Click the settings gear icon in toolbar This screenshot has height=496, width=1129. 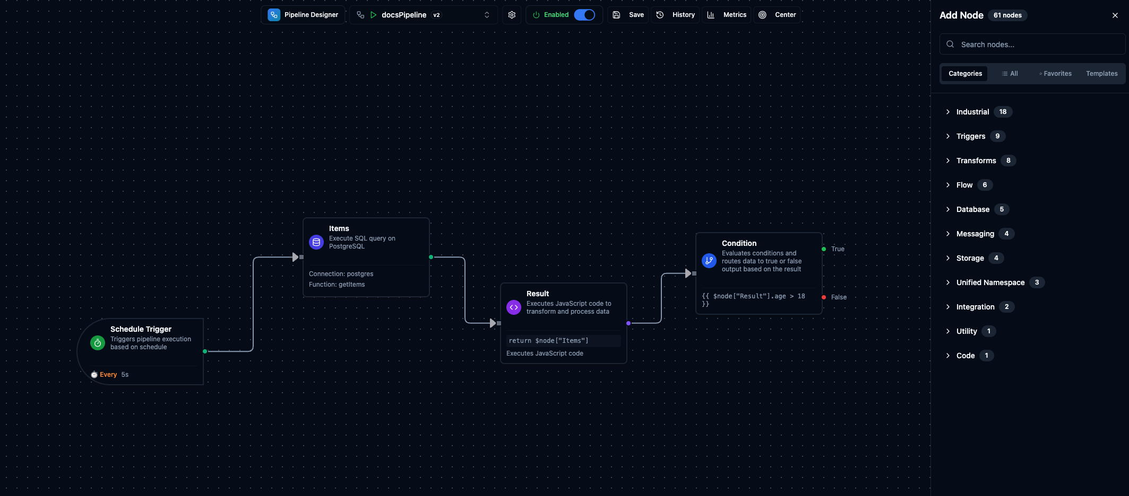512,15
